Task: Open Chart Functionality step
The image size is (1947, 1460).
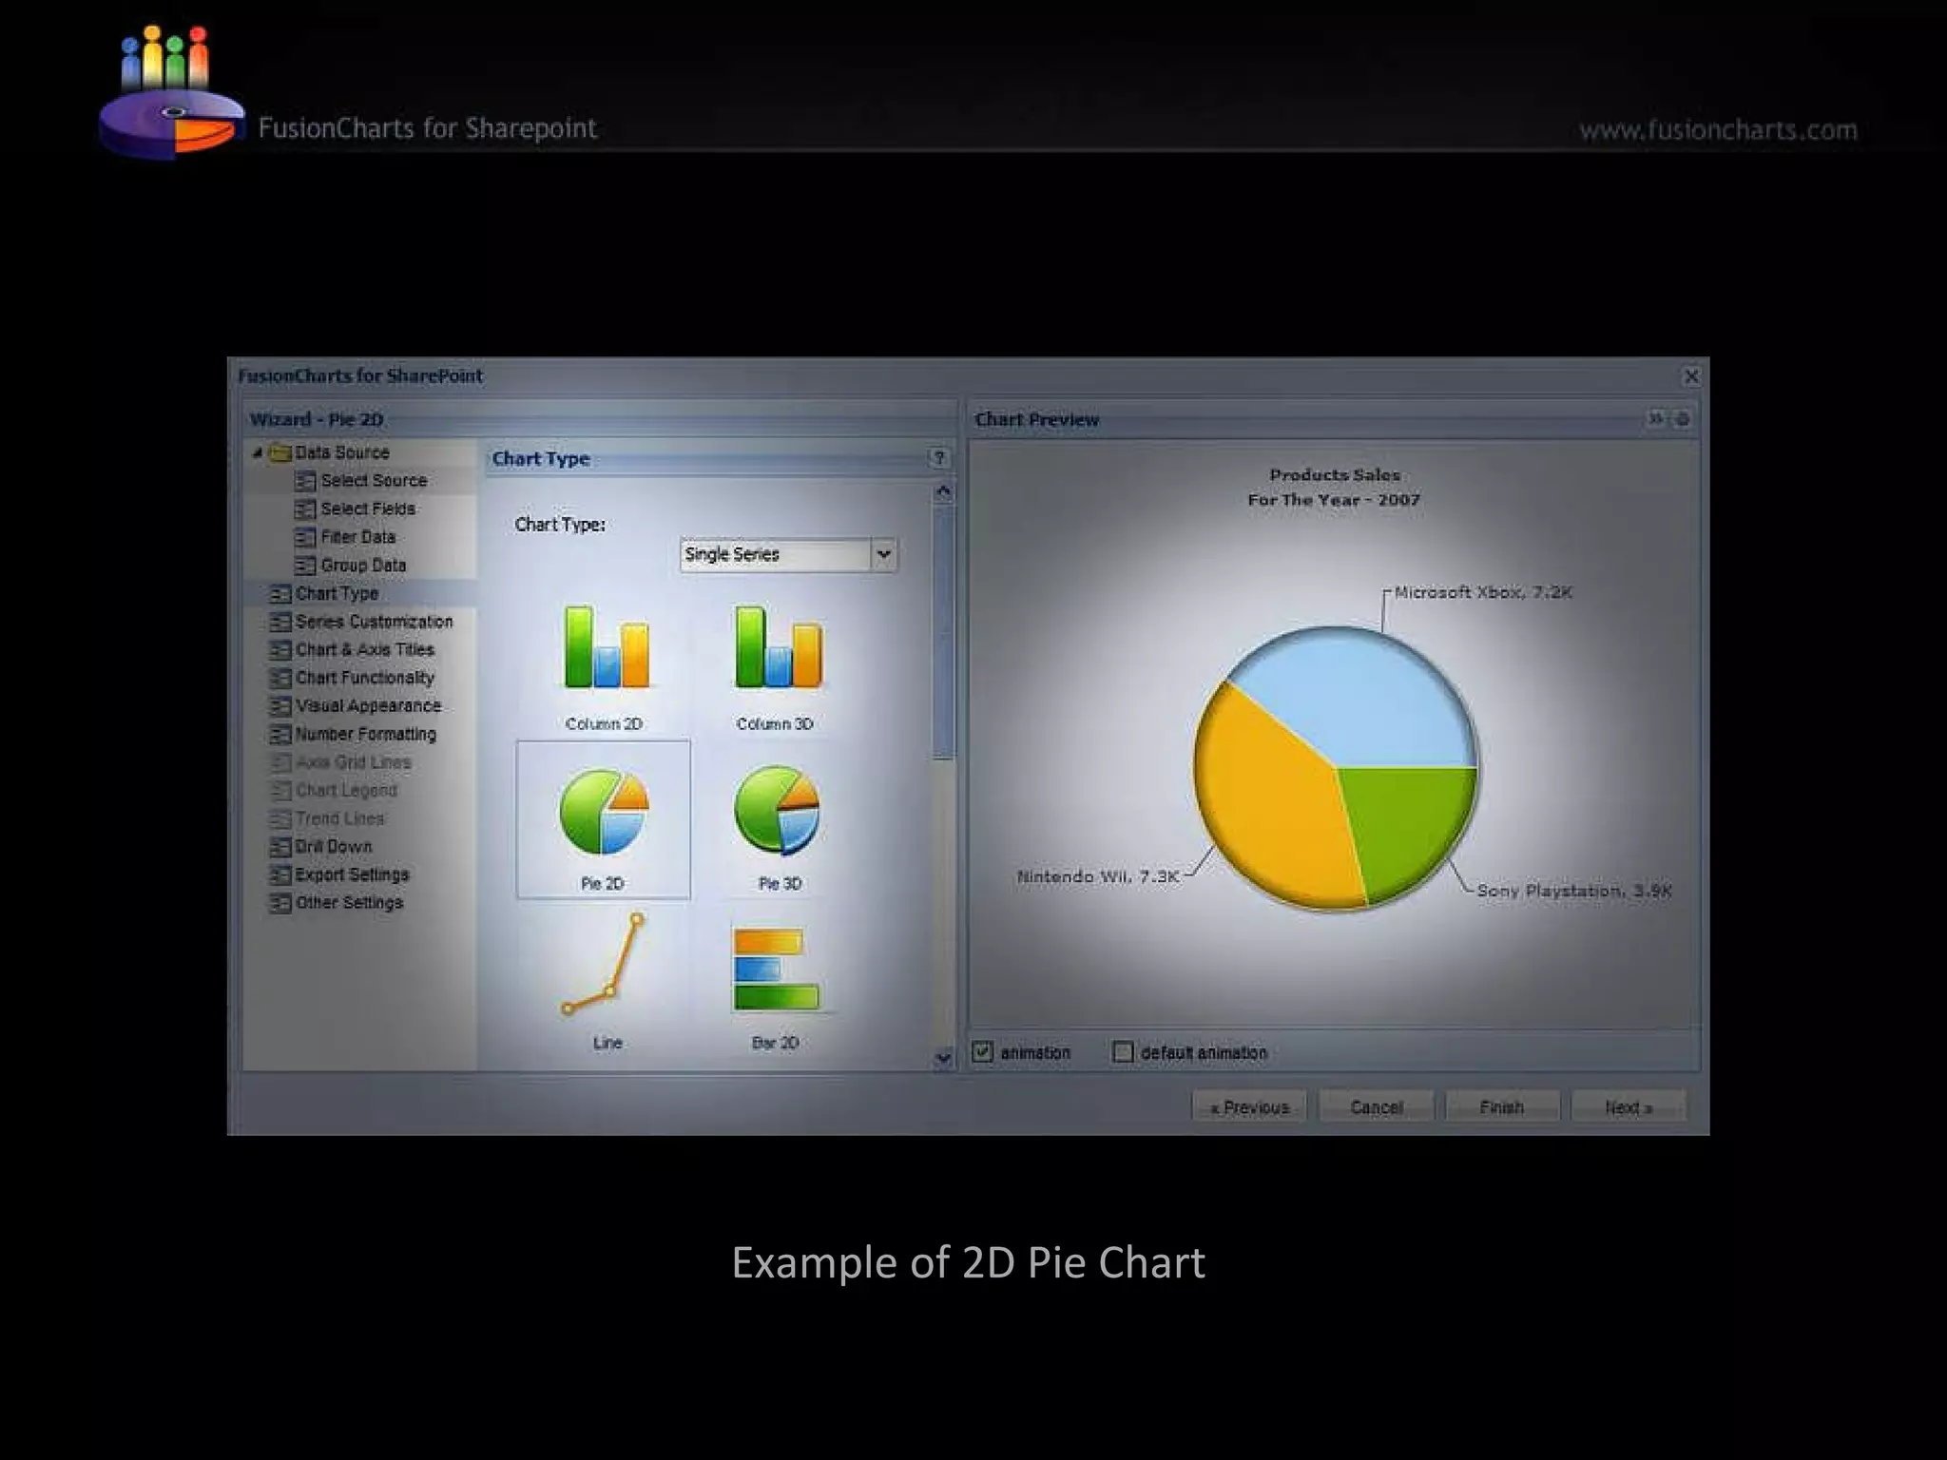Action: tap(352, 678)
